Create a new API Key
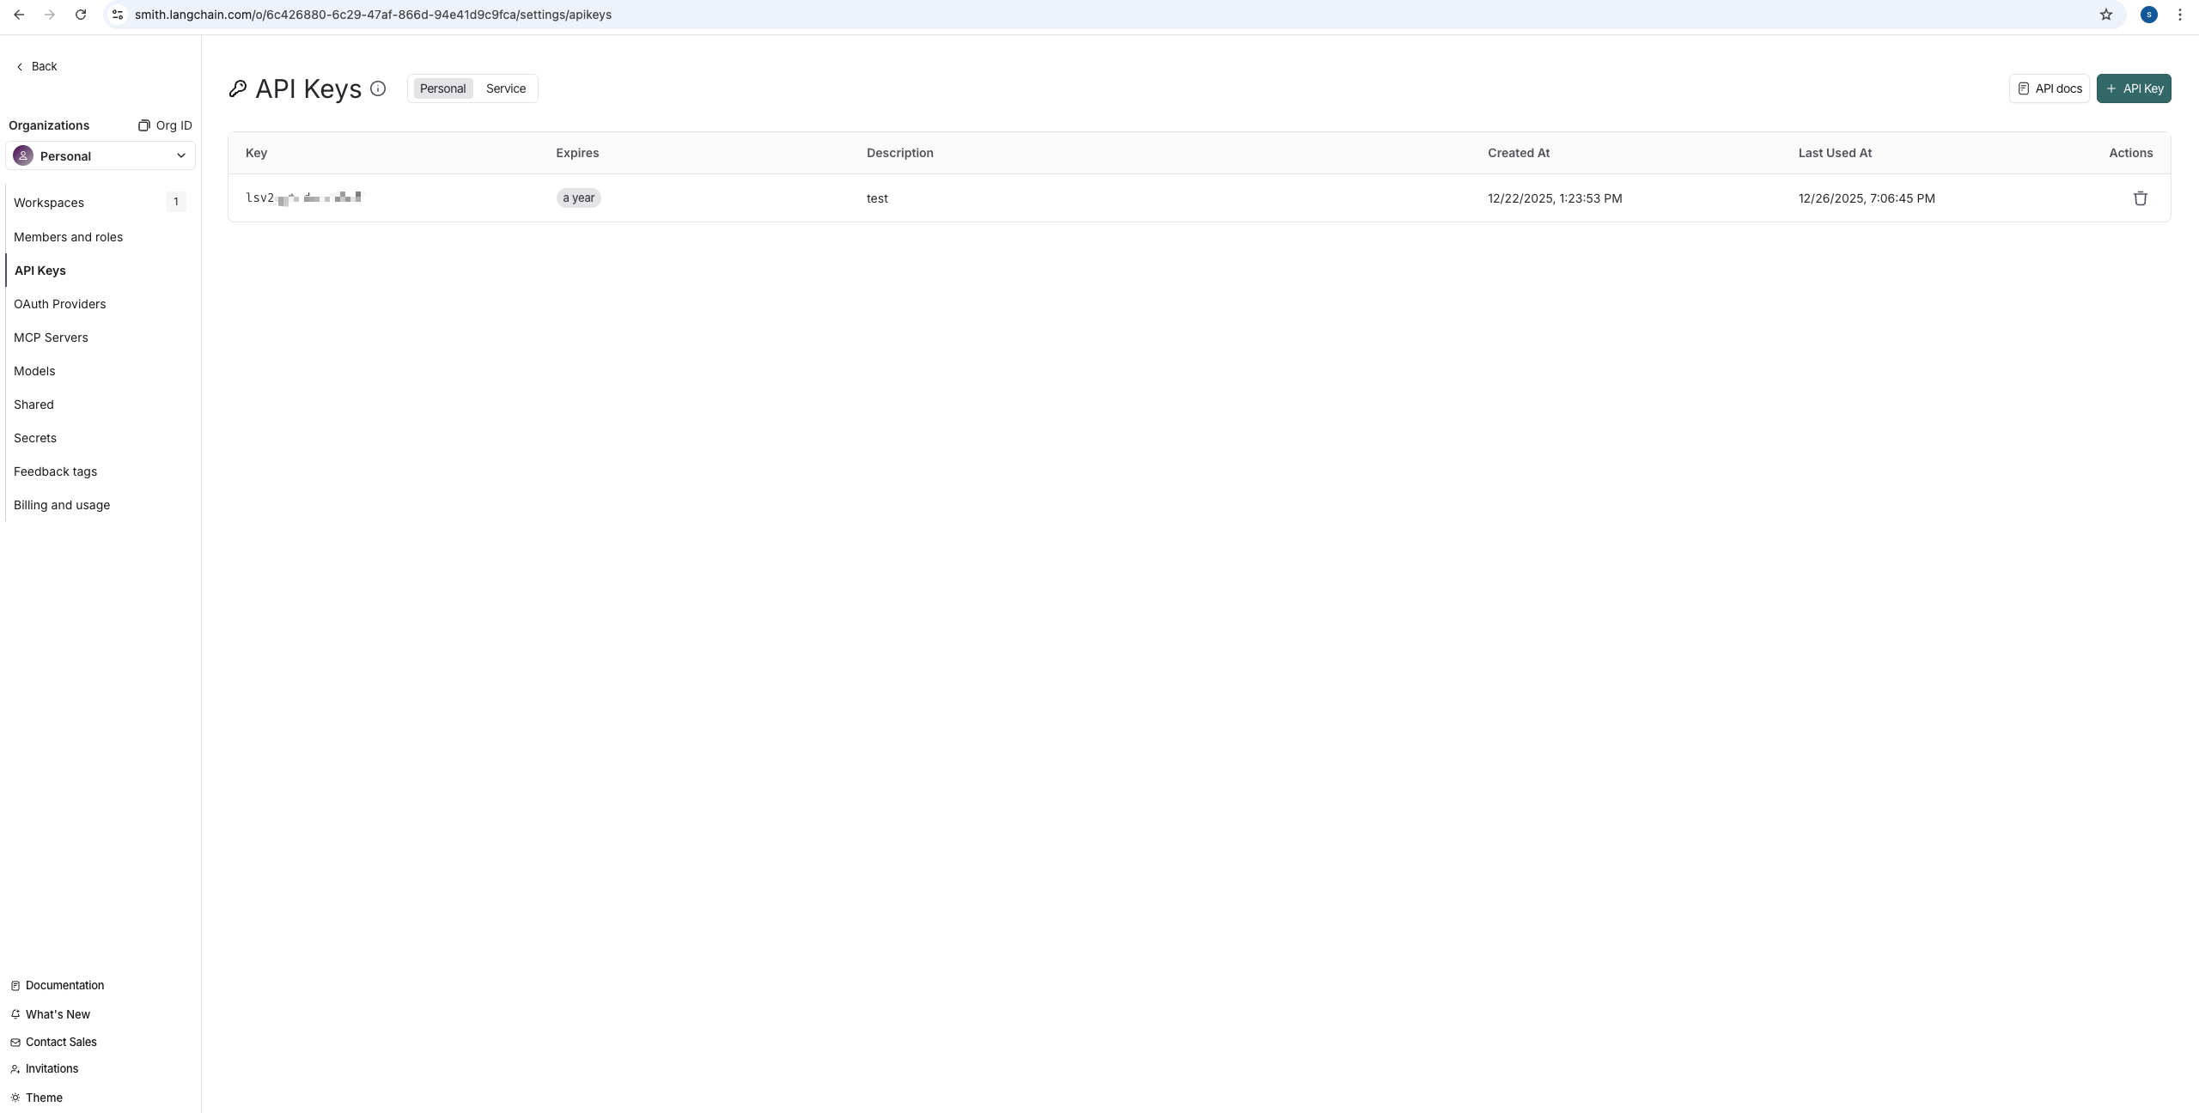Viewport: 2199px width, 1113px height. [2133, 88]
